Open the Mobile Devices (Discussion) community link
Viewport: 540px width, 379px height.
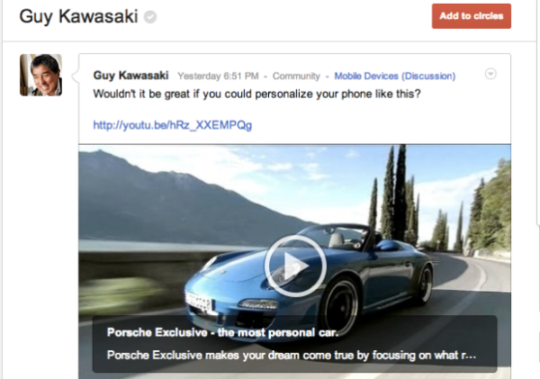[x=395, y=76]
